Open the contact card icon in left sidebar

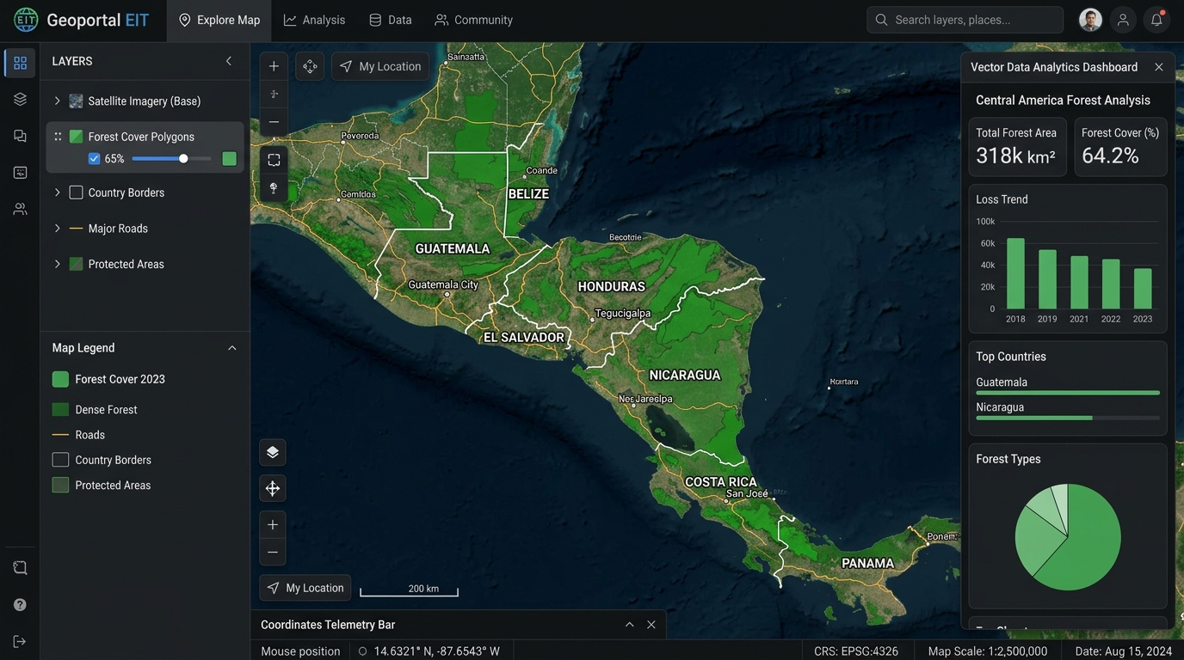click(x=20, y=172)
